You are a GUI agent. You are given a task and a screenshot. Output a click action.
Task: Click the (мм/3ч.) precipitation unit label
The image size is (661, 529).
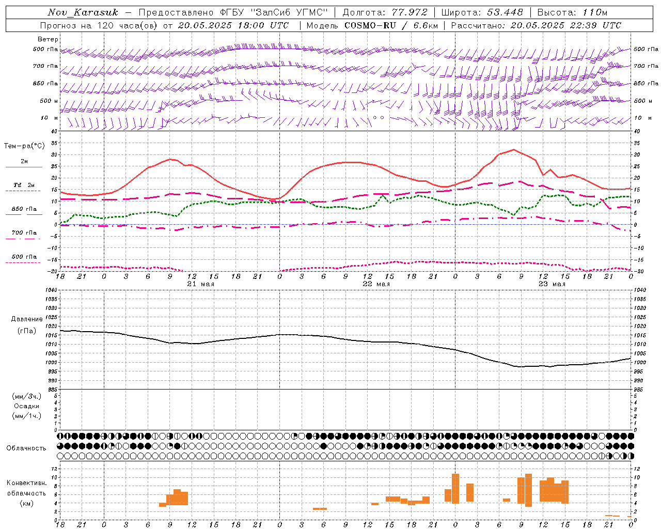click(x=27, y=396)
